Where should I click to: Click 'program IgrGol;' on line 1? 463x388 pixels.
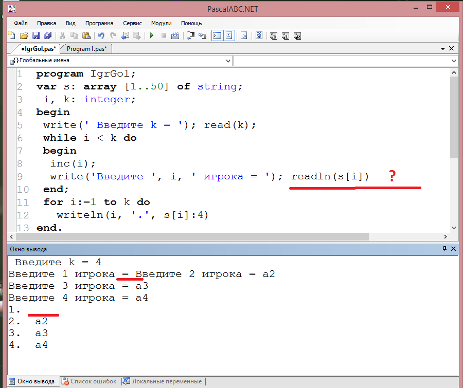click(85, 73)
